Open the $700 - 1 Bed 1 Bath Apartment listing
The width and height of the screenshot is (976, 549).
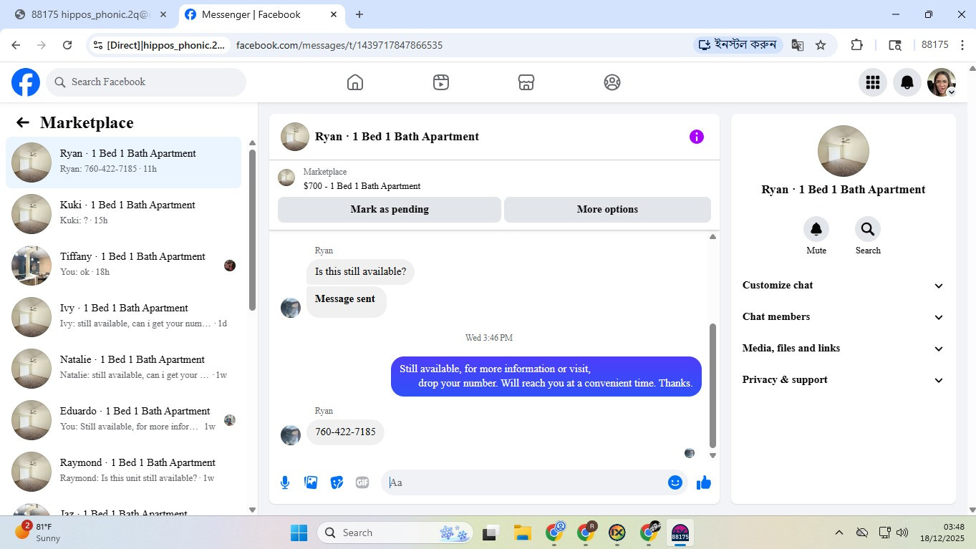(362, 186)
